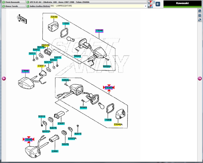
Task: Expand the 061 - LAMPEGGIATORI dropdown arrow
Action: pyautogui.click(x=145, y=6)
